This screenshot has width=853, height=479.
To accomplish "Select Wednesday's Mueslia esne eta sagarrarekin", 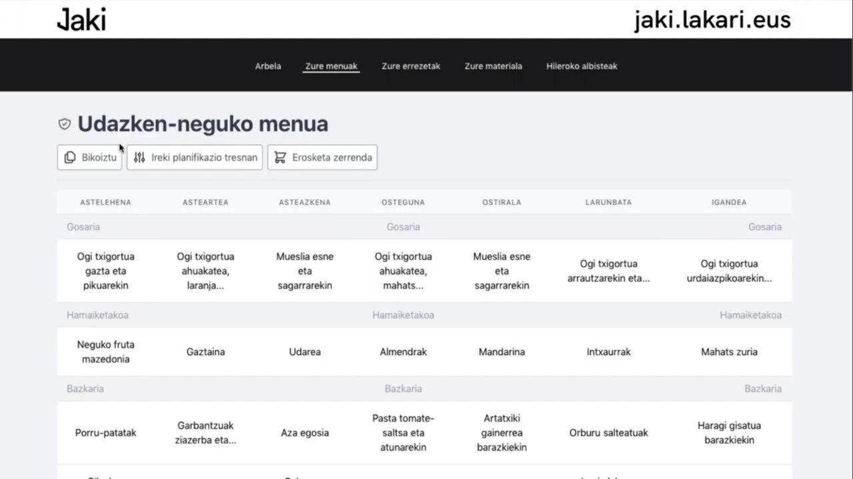I will tap(305, 271).
